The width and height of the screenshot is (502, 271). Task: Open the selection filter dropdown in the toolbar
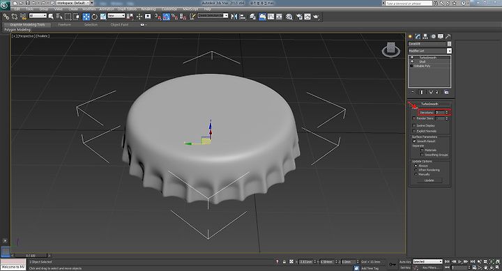(x=38, y=15)
